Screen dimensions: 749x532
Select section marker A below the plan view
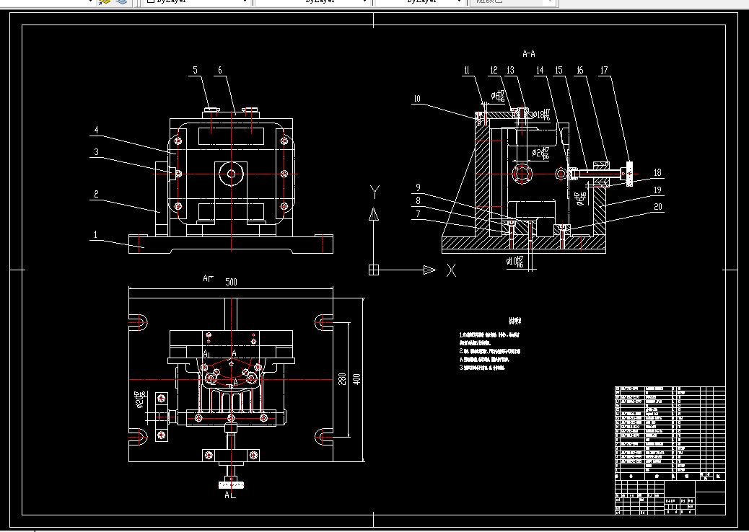(230, 495)
